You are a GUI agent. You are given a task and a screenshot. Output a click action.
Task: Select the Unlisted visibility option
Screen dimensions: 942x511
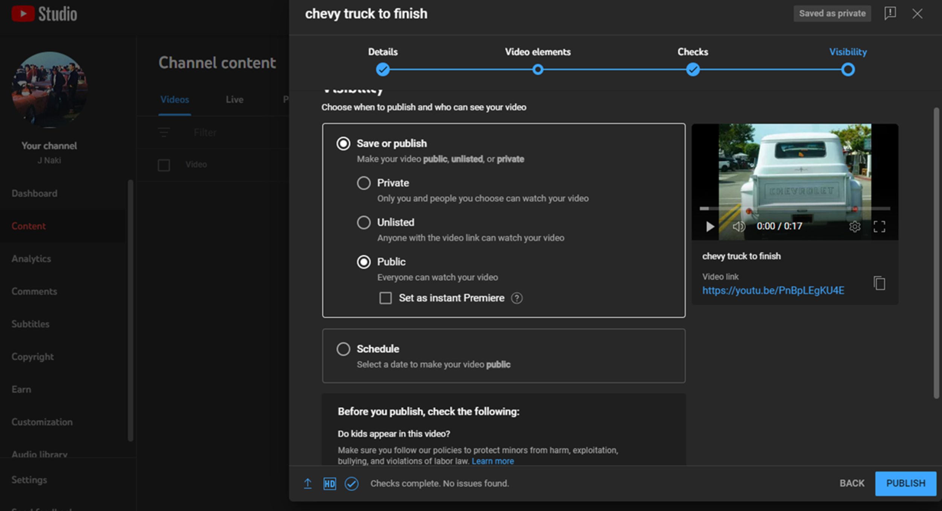(364, 223)
